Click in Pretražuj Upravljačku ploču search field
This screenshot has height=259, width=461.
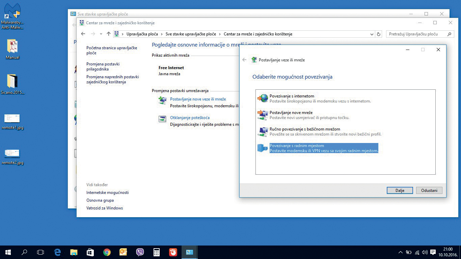point(417,34)
